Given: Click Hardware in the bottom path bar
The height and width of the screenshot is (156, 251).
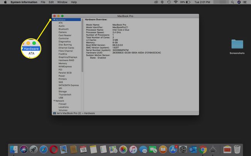Looking at the screenshot, I should [x=89, y=113].
